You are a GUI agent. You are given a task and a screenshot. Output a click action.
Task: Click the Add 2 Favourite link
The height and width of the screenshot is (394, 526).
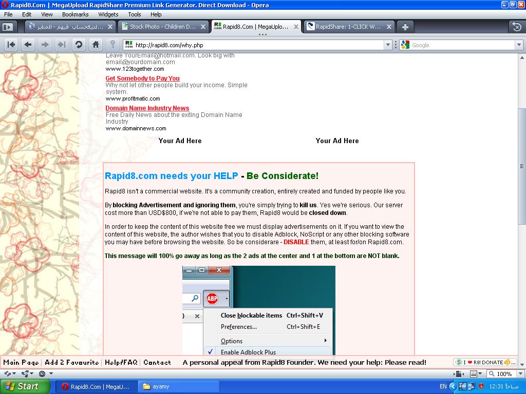(72, 362)
